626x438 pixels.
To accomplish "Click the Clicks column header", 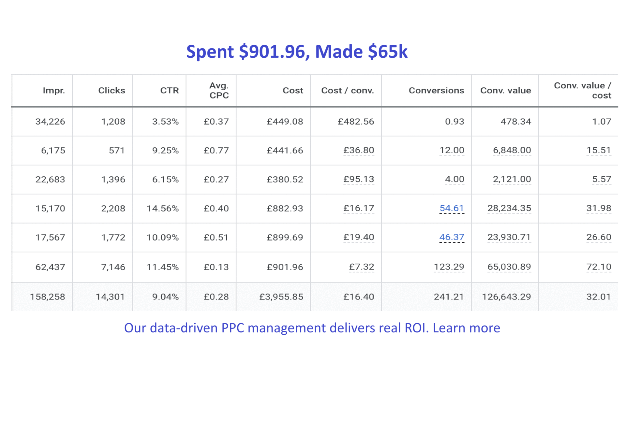I will [112, 90].
